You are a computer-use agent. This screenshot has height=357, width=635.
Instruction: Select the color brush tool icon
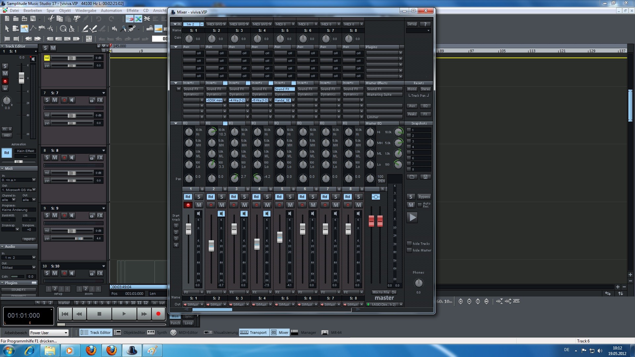132,29
